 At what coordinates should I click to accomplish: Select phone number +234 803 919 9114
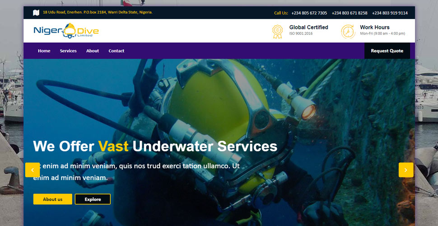coord(390,13)
